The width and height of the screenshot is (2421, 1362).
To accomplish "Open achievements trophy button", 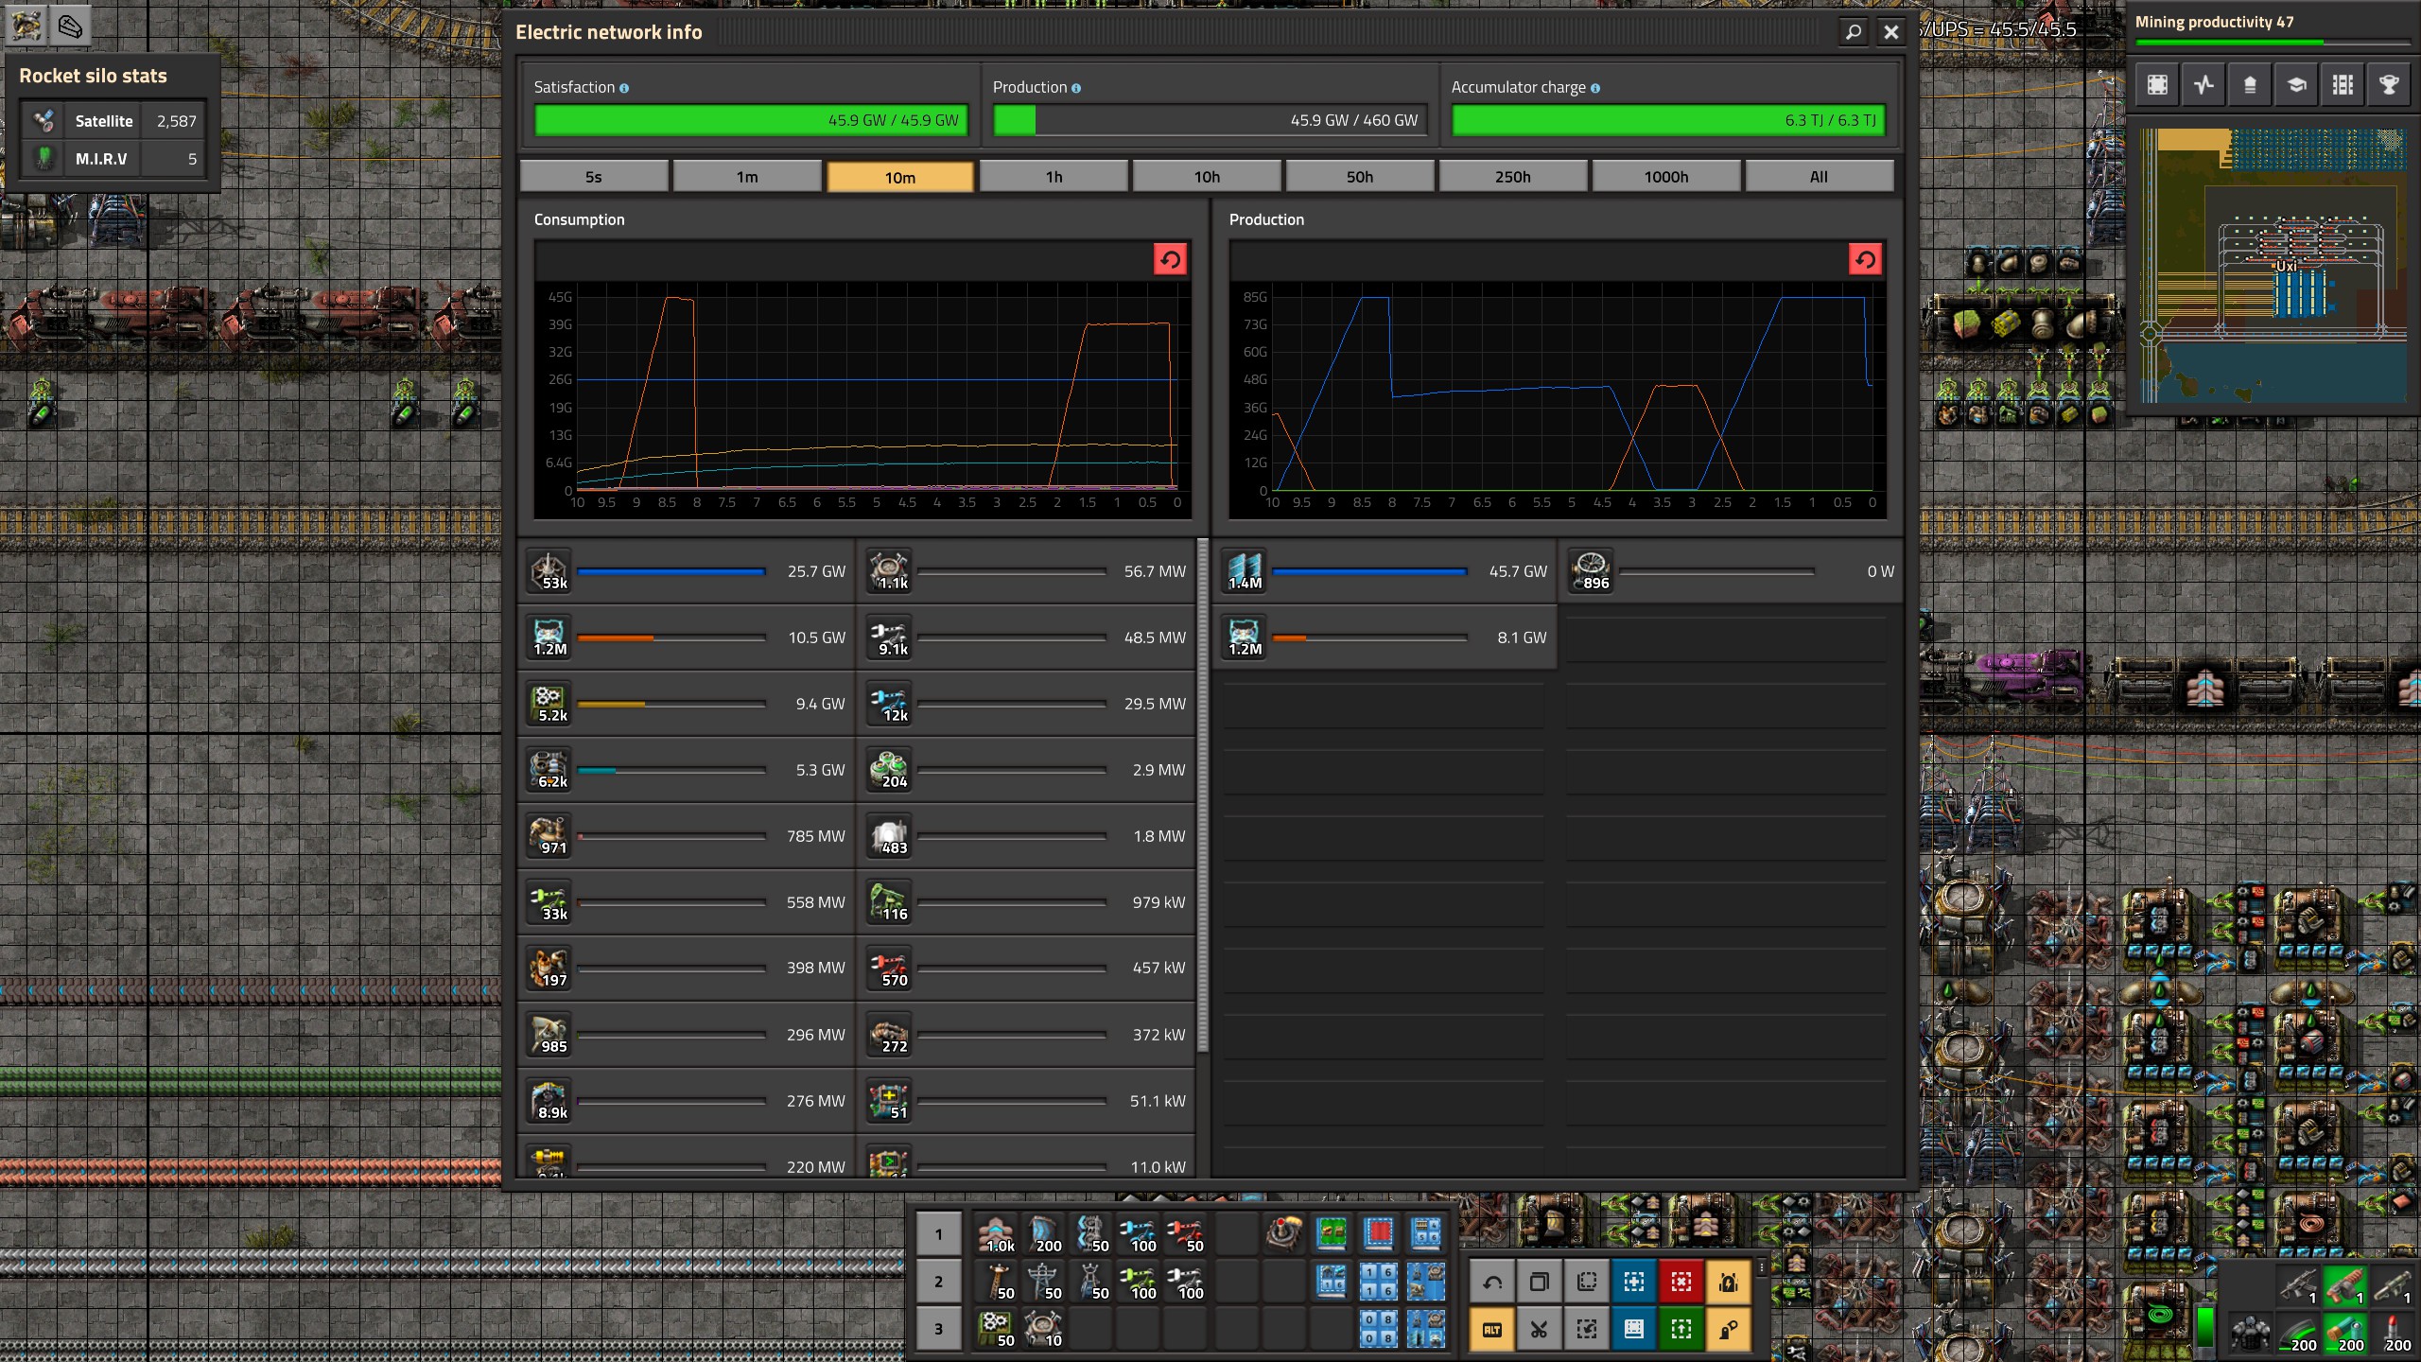I will coord(2389,85).
